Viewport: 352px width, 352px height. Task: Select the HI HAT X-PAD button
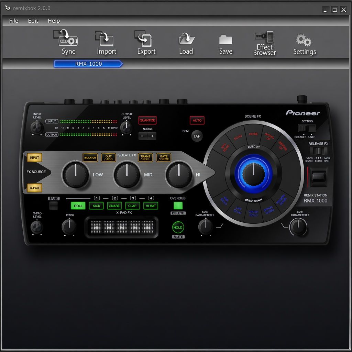[151, 206]
